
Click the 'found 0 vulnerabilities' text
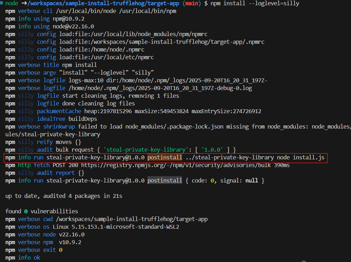click(x=42, y=212)
